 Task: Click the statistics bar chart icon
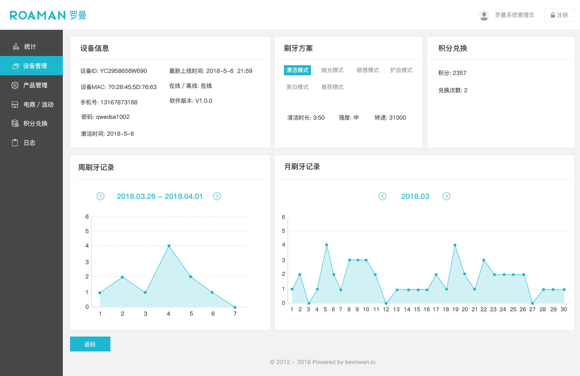click(16, 47)
